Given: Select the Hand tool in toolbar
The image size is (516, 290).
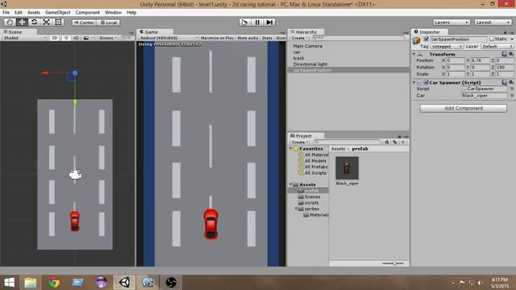Looking at the screenshot, I should [10, 22].
